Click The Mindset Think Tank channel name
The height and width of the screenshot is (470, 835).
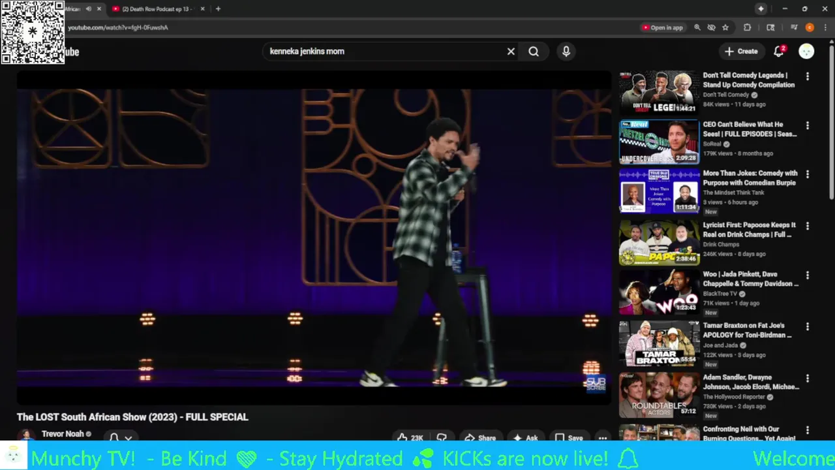coord(733,193)
